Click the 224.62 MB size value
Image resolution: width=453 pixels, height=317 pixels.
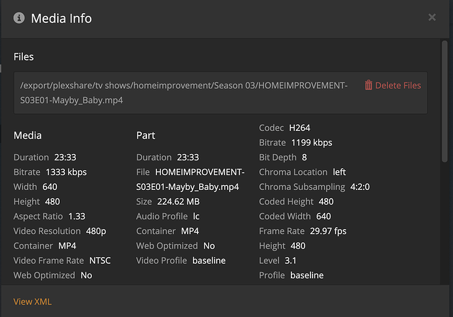[177, 201]
